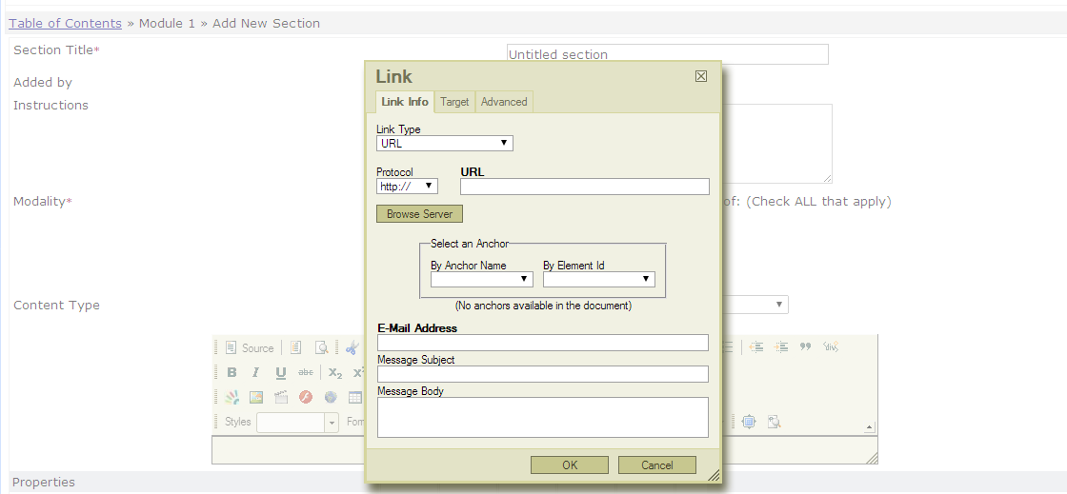
Task: Open the Advanced tab in Link dialog
Action: click(x=504, y=102)
